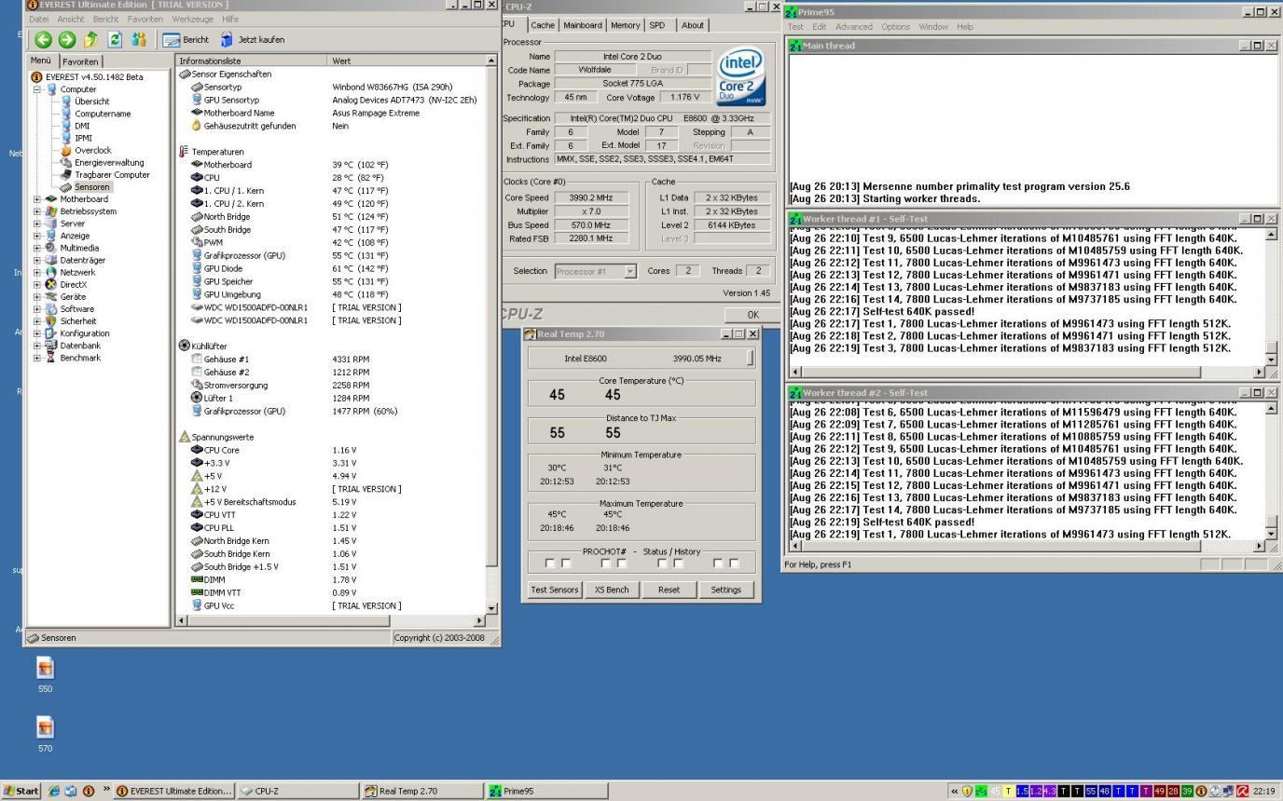Click the Prime95 tray icon
Screen dimensions: 1283x801
(x=981, y=791)
